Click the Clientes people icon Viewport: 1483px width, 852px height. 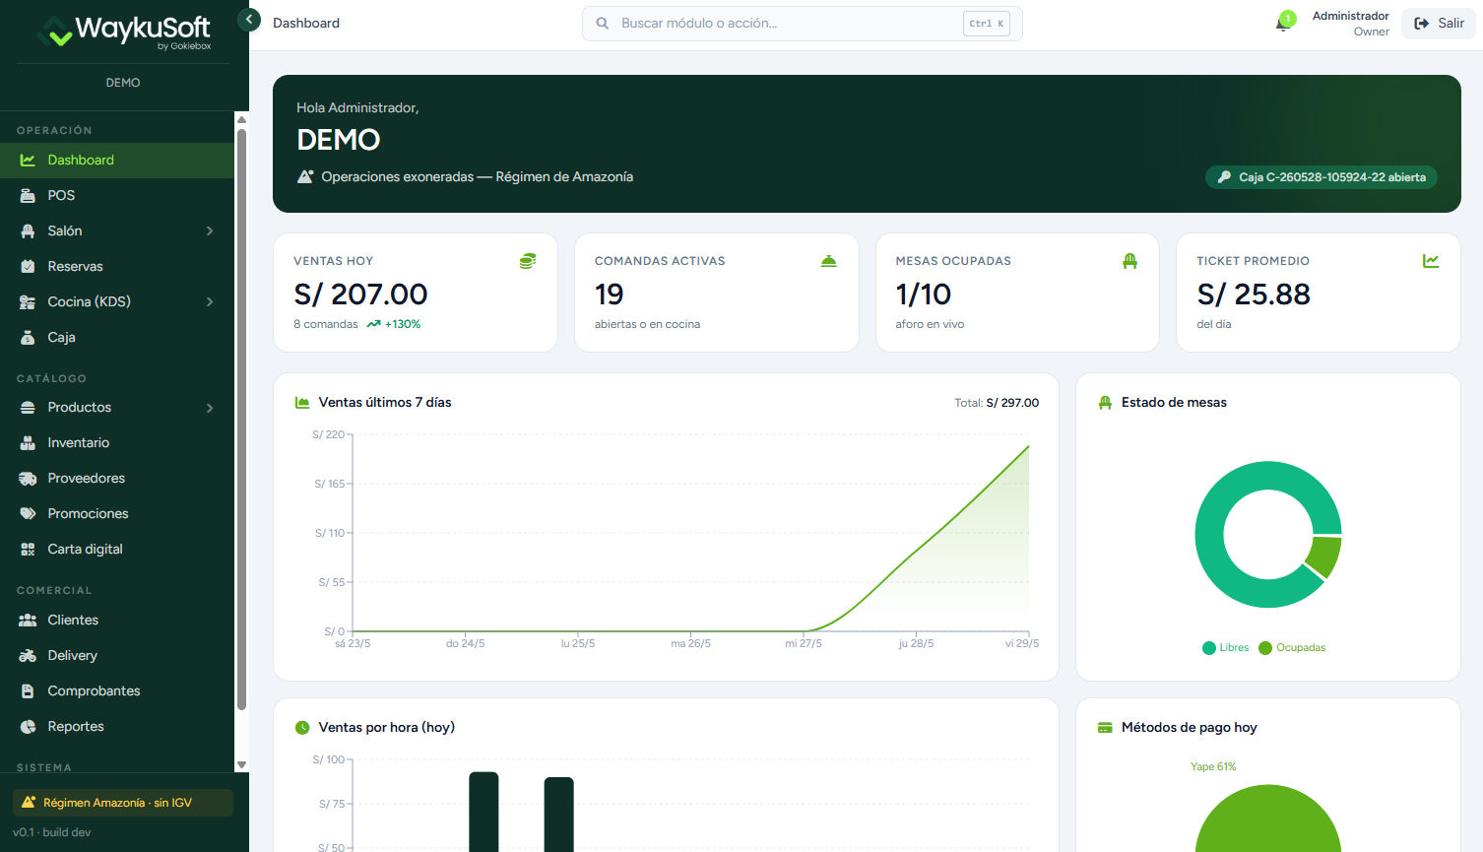(28, 621)
